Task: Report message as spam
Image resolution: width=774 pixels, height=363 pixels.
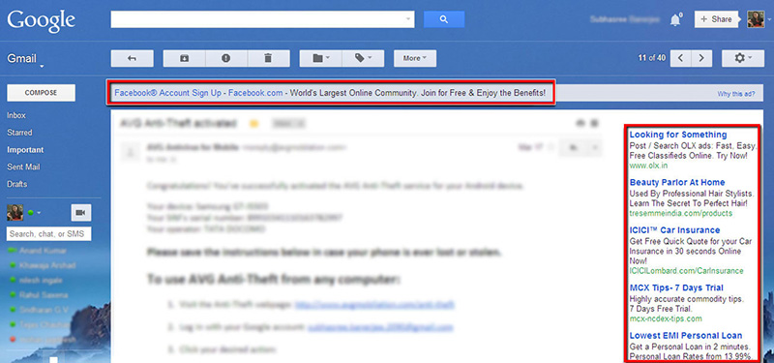Action: click(226, 58)
